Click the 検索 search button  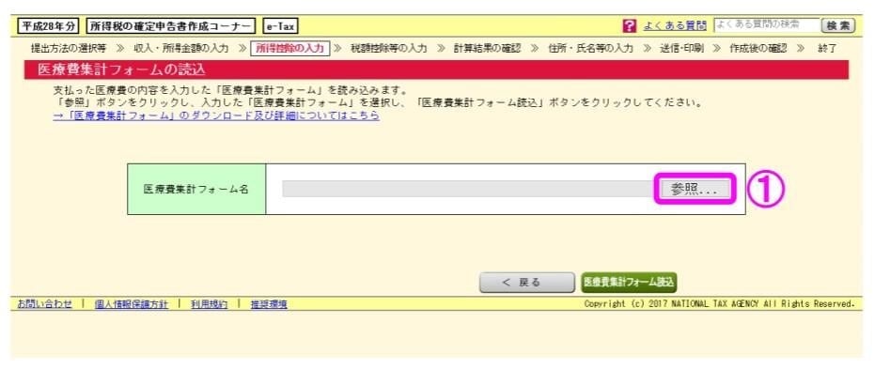[838, 25]
